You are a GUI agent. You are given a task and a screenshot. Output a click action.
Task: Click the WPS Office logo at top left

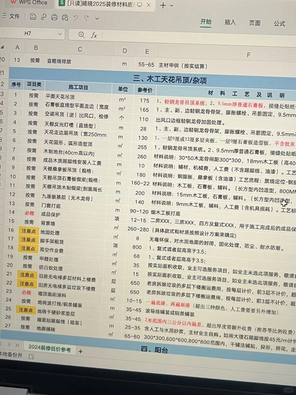(12, 3)
